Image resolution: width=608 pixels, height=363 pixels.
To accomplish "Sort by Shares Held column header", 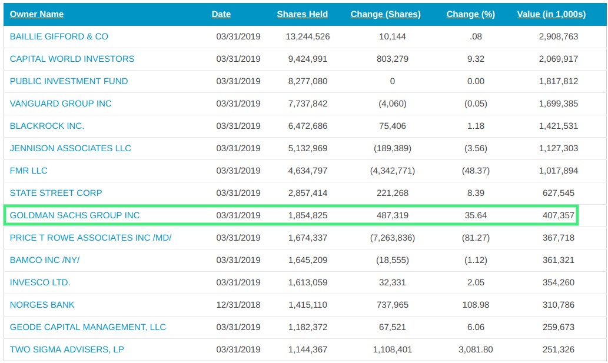I will [x=302, y=14].
